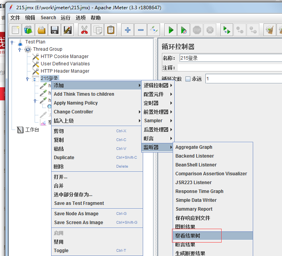
Task: Choose Summary Report listener
Action: tap(213, 209)
